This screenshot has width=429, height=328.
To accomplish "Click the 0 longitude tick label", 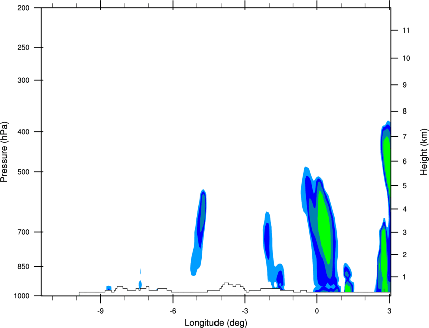I will (x=317, y=311).
